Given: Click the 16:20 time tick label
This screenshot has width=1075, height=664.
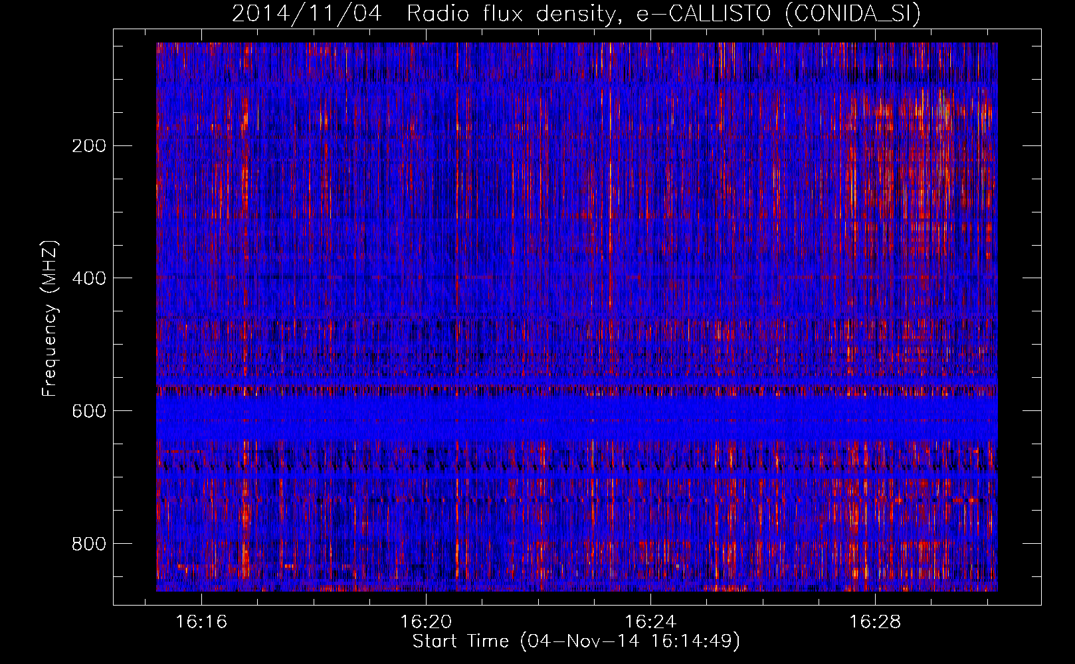Looking at the screenshot, I should [426, 622].
